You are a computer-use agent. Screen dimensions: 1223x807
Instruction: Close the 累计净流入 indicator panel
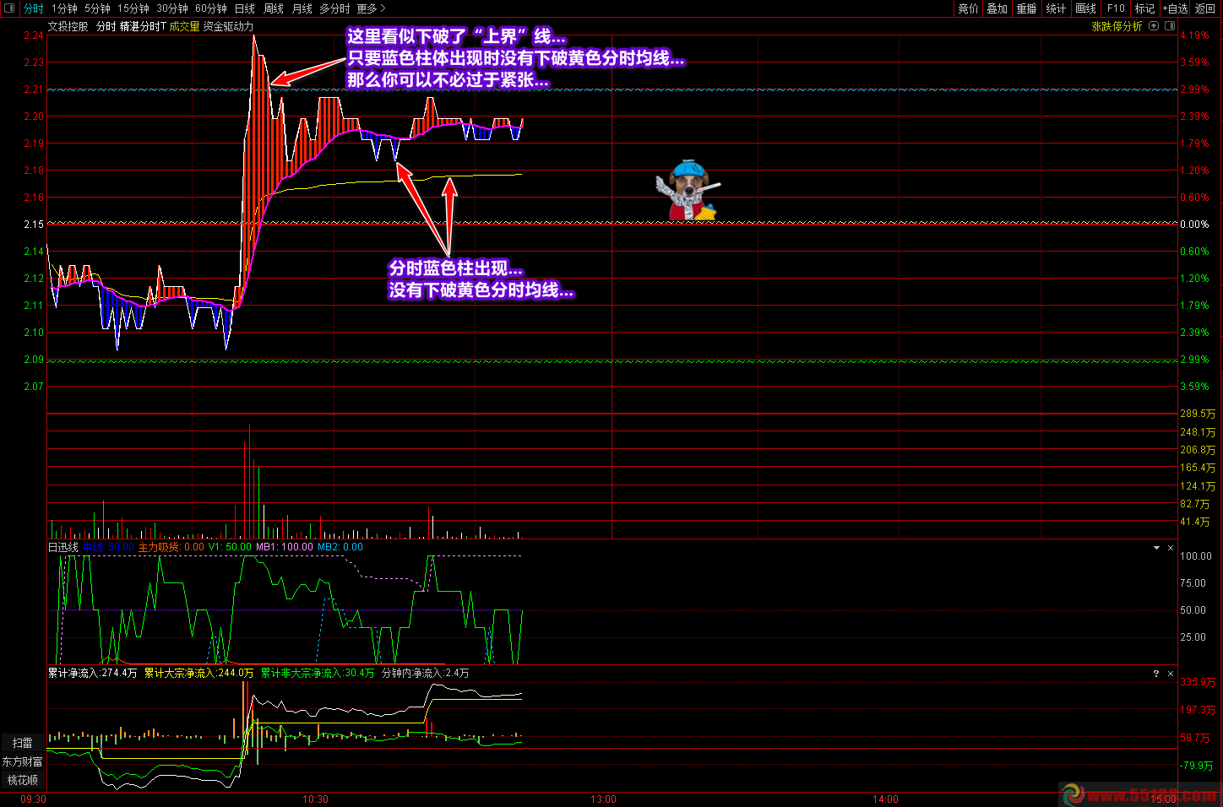1171,674
